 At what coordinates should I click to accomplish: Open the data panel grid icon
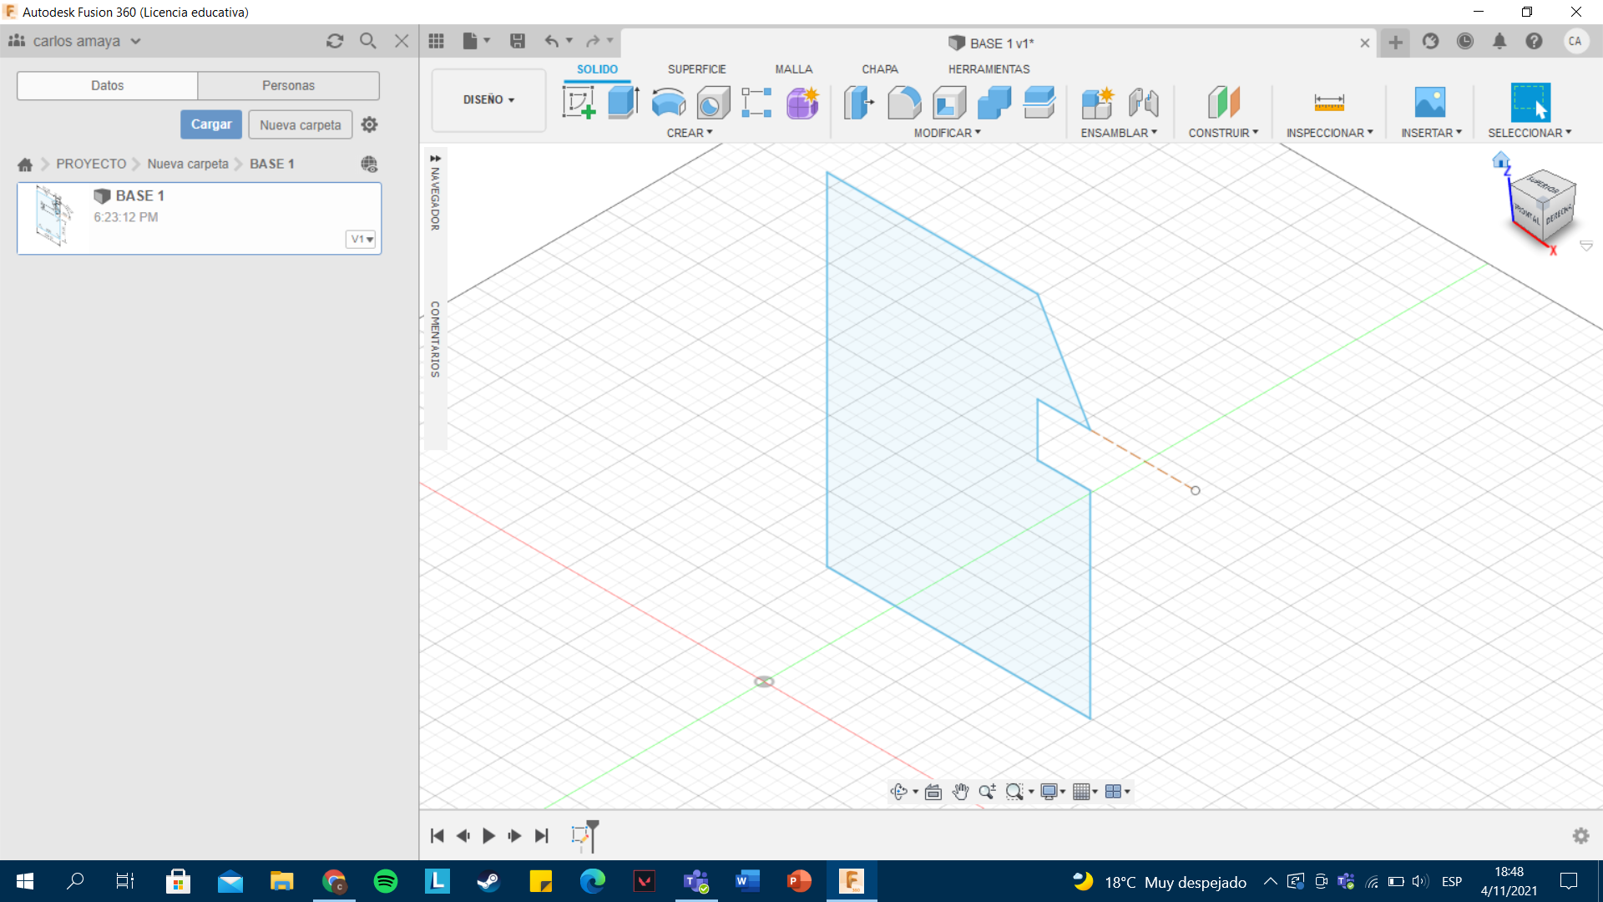click(x=437, y=41)
